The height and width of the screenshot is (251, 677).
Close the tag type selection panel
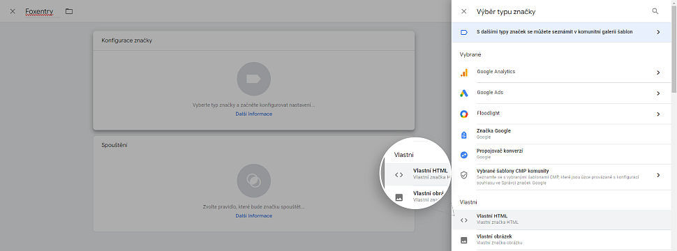464,12
